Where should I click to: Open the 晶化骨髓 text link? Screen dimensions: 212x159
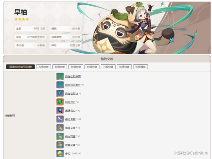70,119
